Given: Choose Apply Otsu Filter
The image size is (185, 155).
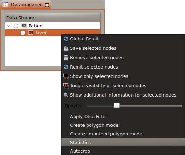Looking at the screenshot, I should (x=123, y=117).
